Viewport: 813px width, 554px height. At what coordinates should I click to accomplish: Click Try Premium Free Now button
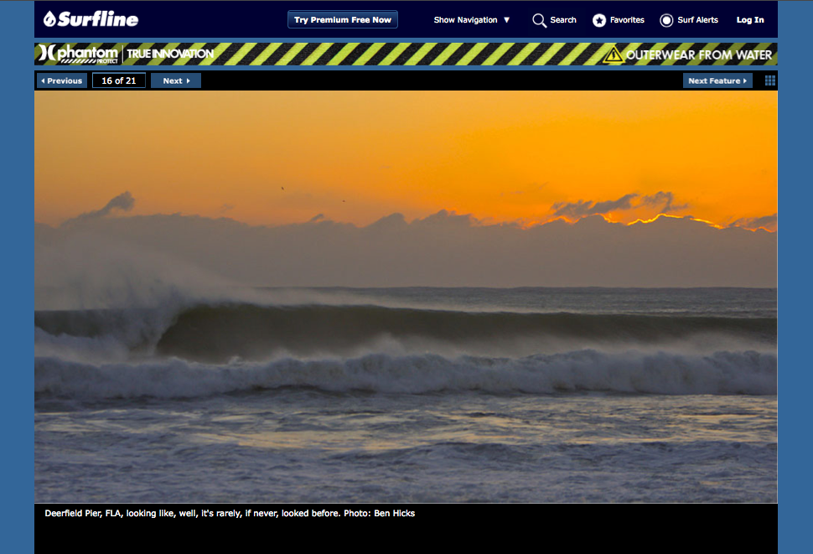coord(342,20)
